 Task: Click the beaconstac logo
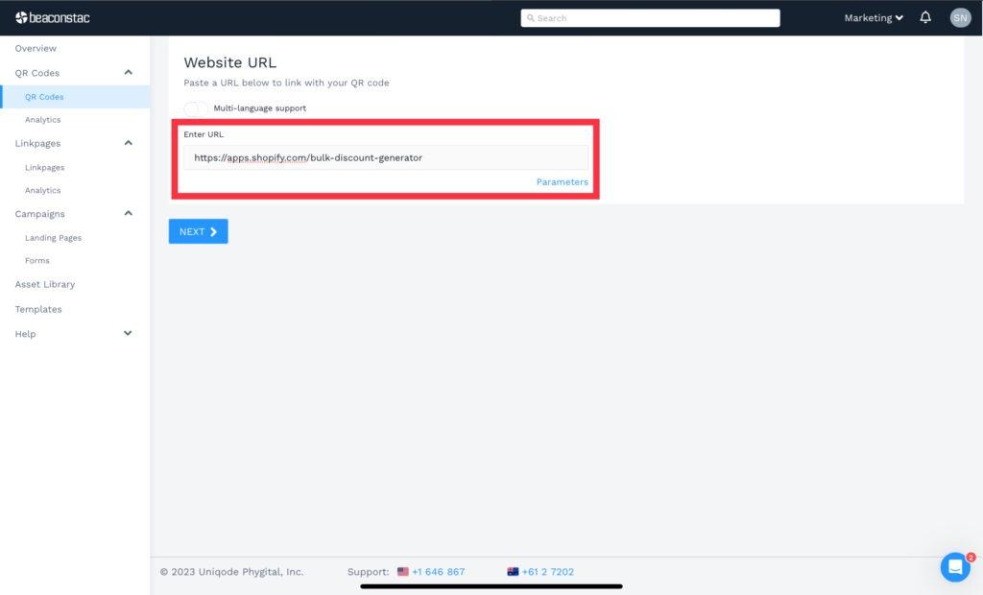pos(54,16)
